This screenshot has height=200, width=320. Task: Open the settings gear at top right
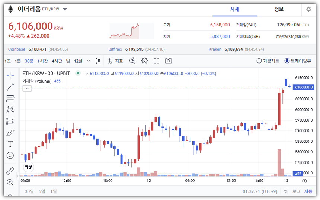click(x=308, y=9)
